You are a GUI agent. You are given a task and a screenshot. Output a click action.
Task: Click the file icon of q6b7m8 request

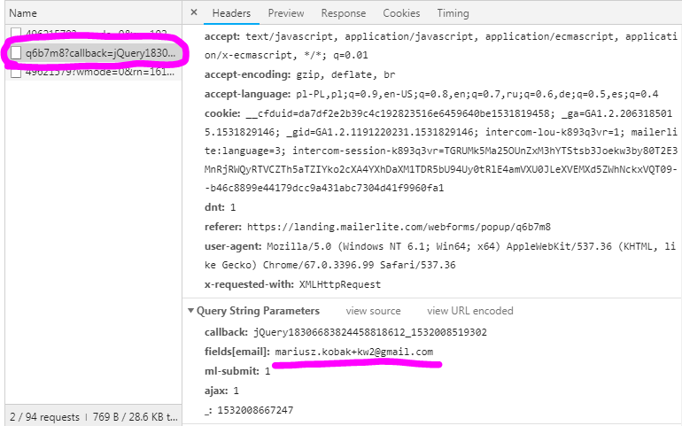pos(17,54)
